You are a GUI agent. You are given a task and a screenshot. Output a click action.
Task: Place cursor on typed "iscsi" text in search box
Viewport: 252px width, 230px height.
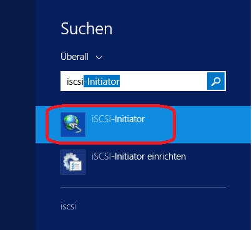tap(75, 82)
